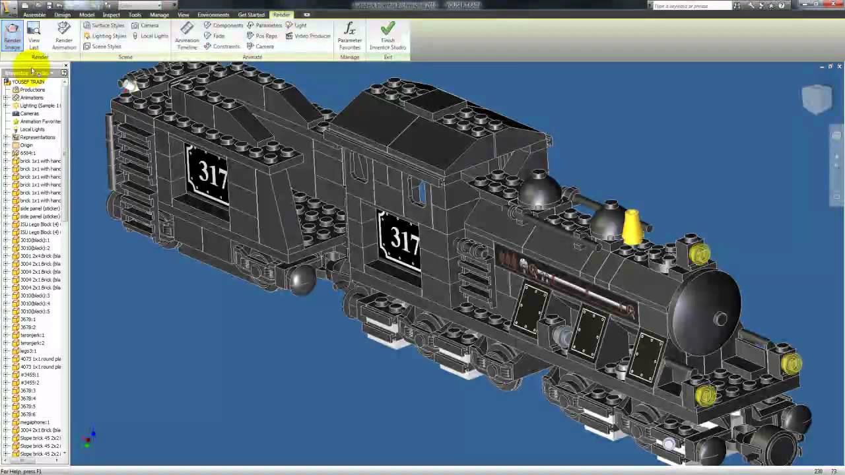The width and height of the screenshot is (845, 475).
Task: Switch to the Inspect ribbon tab
Action: click(x=111, y=15)
